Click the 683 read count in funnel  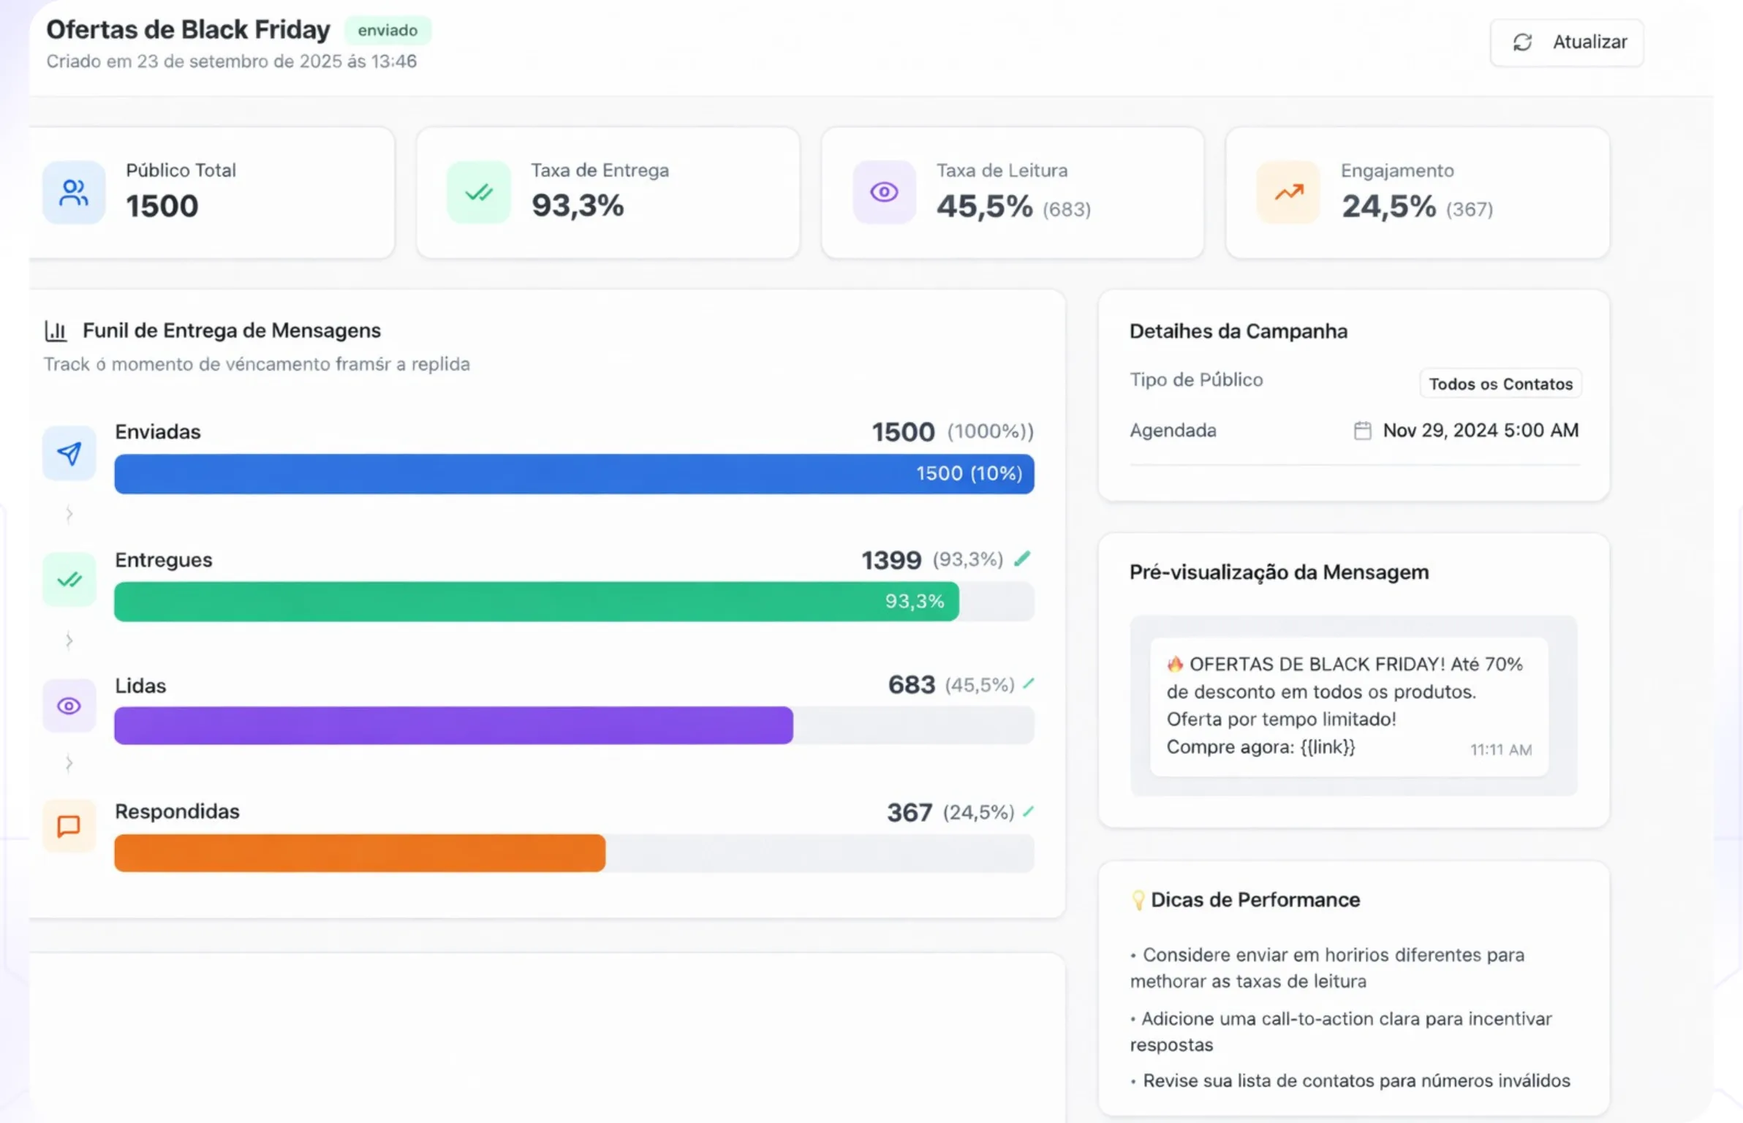point(912,685)
